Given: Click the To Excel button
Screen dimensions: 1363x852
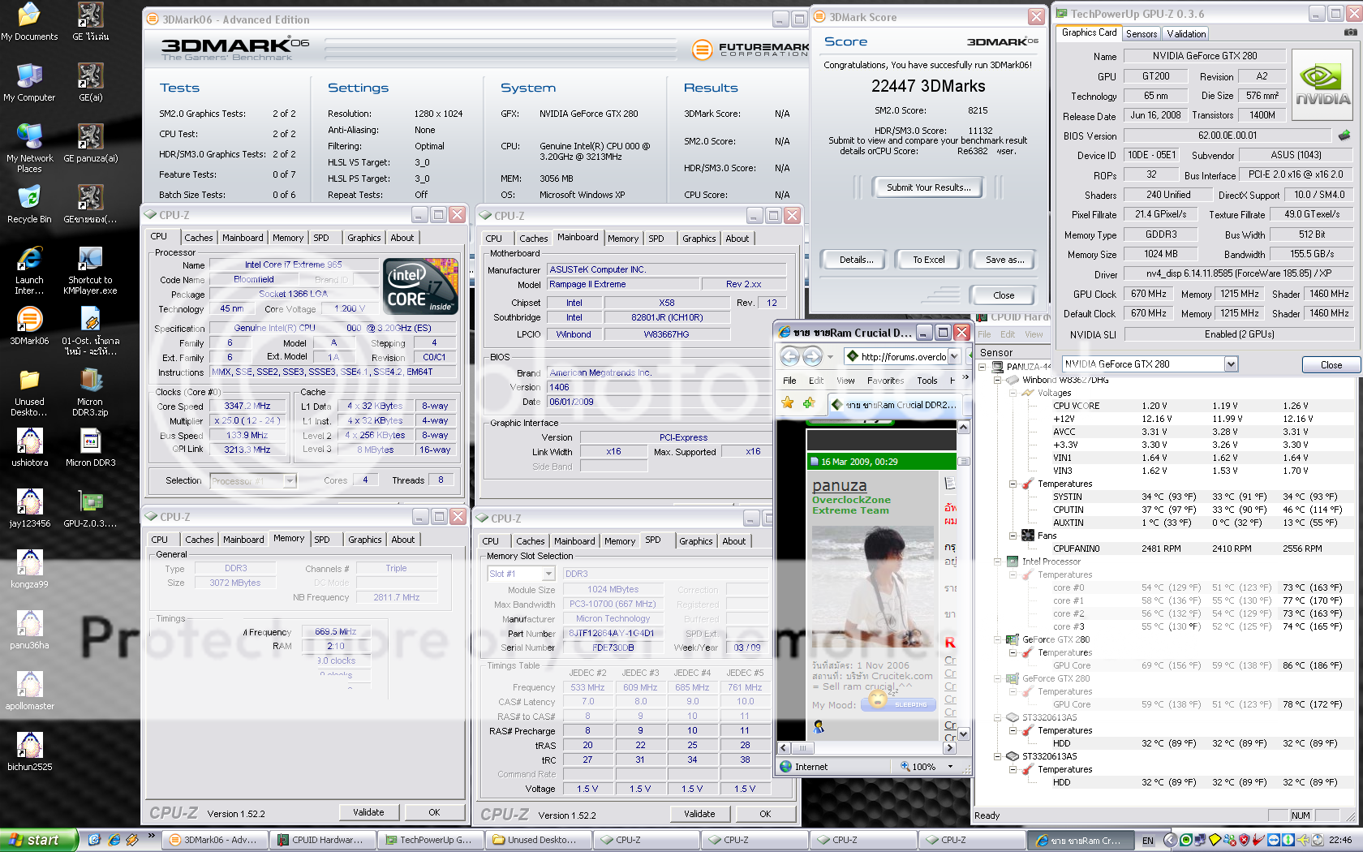Looking at the screenshot, I should 928,260.
